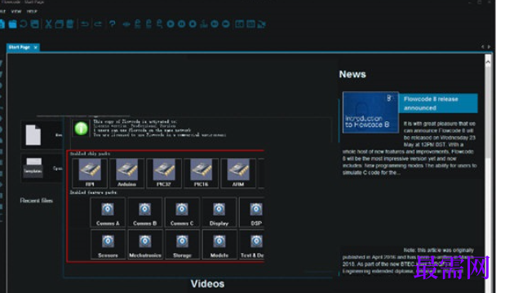Click the green information icon
This screenshot has width=505, height=293.
coord(81,129)
